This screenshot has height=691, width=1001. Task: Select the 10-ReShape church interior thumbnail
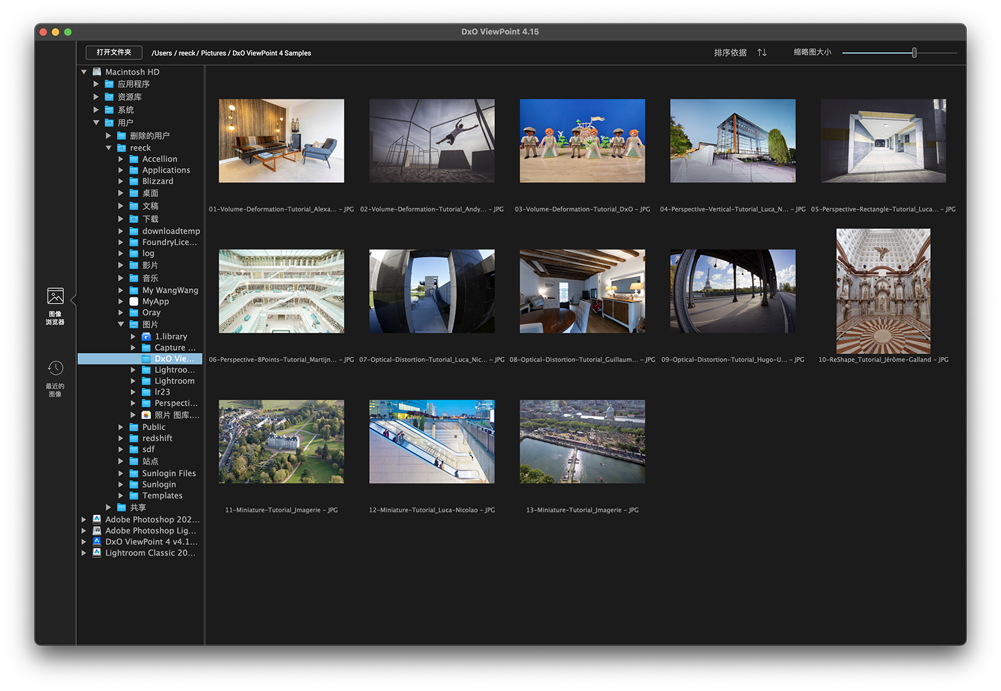(x=883, y=291)
